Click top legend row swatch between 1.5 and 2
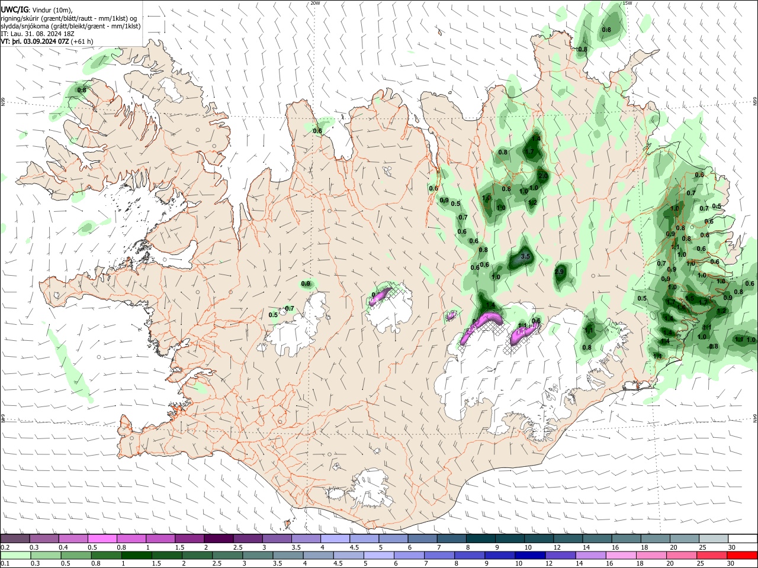 (x=189, y=538)
